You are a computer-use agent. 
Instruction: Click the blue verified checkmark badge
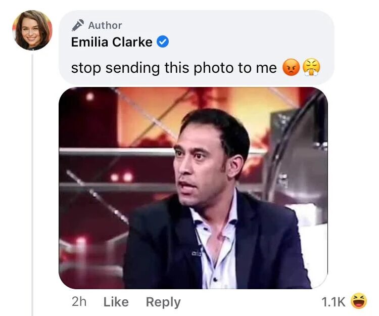(x=162, y=42)
